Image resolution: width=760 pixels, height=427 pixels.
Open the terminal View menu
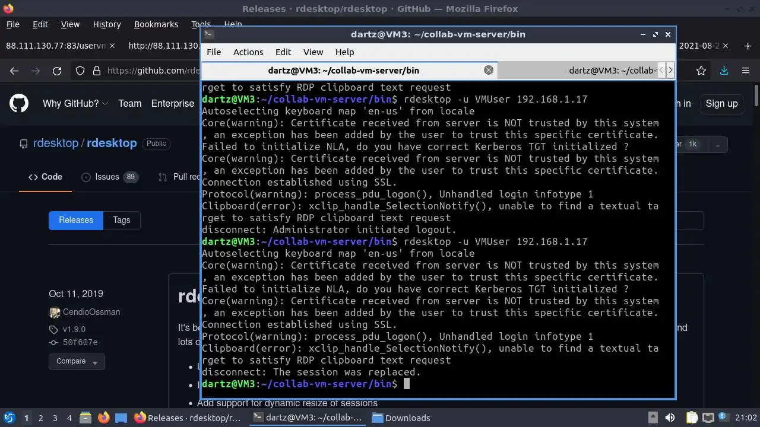point(313,52)
